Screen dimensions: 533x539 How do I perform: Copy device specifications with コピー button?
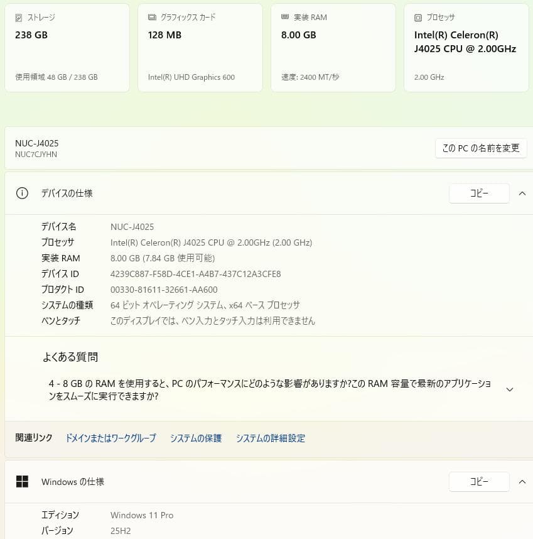pos(479,193)
